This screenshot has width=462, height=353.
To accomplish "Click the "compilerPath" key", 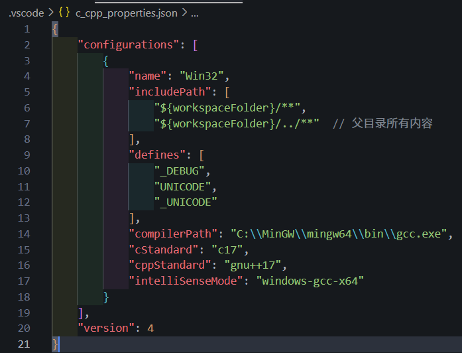I will tap(173, 234).
